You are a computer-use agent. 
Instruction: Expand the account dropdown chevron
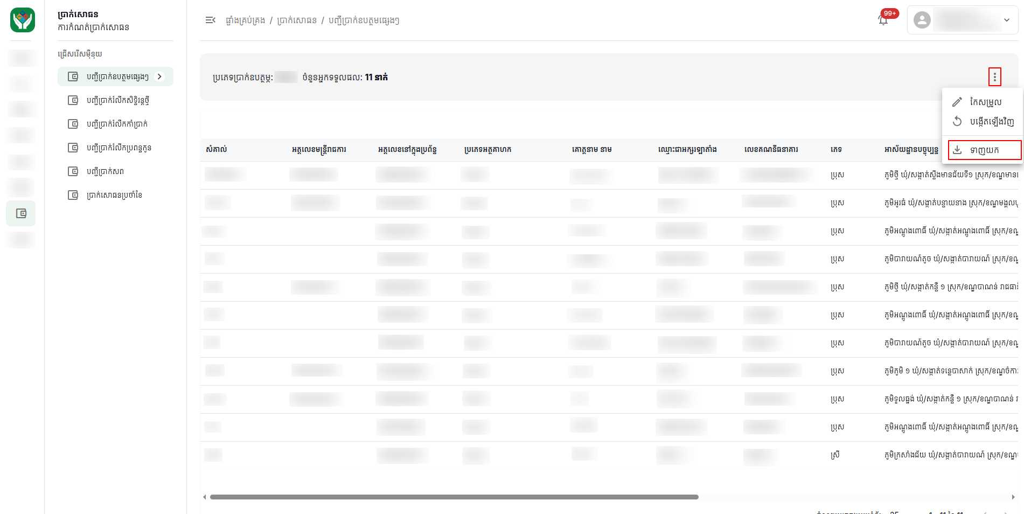tap(1007, 20)
